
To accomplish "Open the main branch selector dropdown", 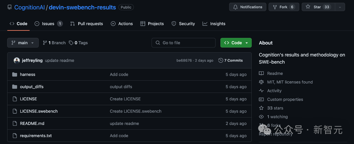I will 23,43.
